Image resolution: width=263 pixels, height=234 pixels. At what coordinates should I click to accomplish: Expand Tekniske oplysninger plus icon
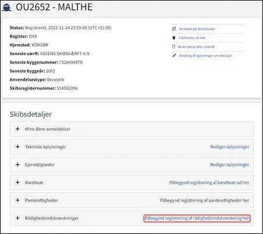[17, 147]
